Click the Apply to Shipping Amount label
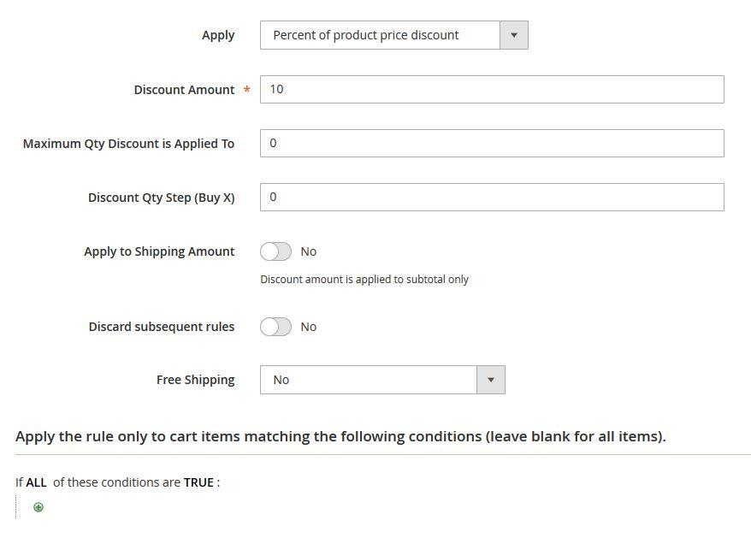Image resolution: width=751 pixels, height=538 pixels. (x=159, y=251)
